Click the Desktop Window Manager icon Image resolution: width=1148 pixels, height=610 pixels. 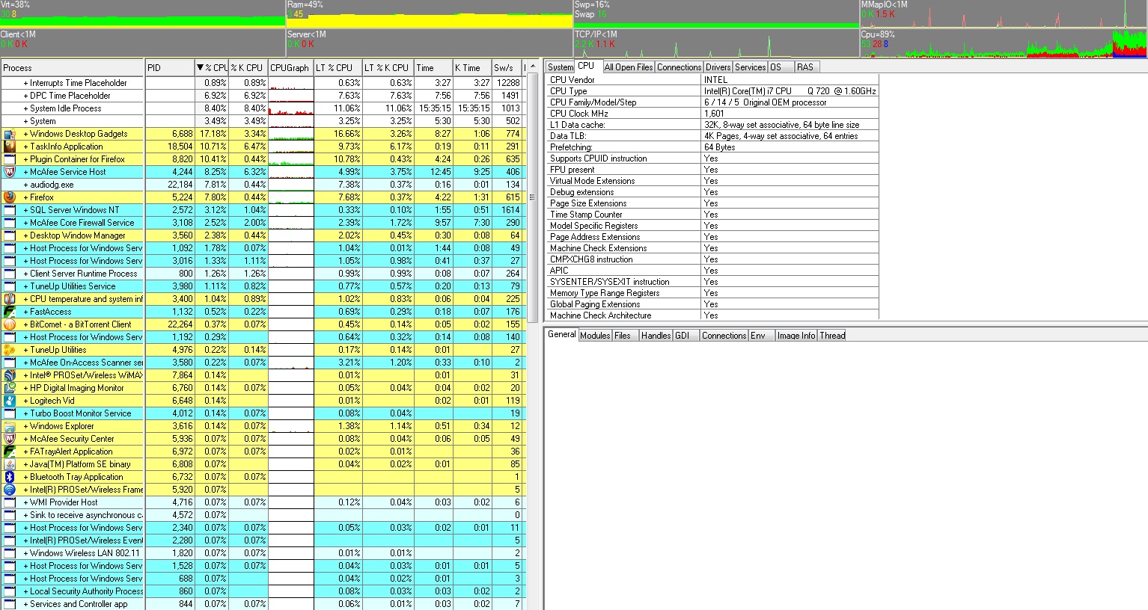[x=10, y=235]
